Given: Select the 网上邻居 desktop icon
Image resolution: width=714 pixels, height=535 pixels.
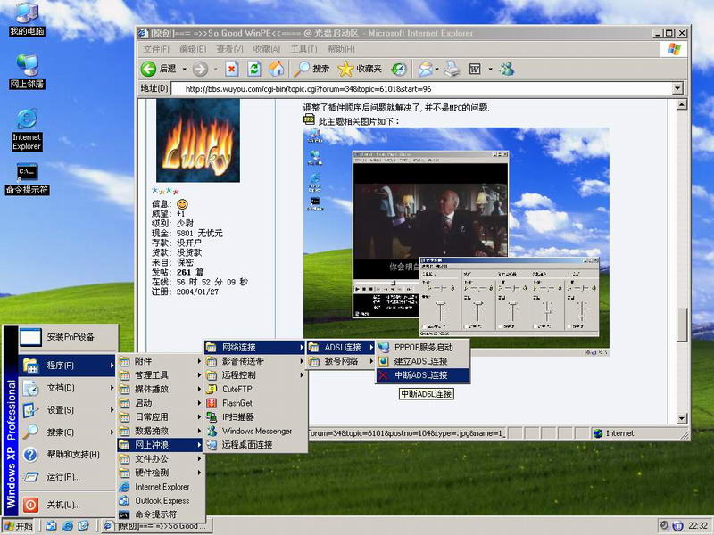Looking at the screenshot, I should [x=27, y=71].
